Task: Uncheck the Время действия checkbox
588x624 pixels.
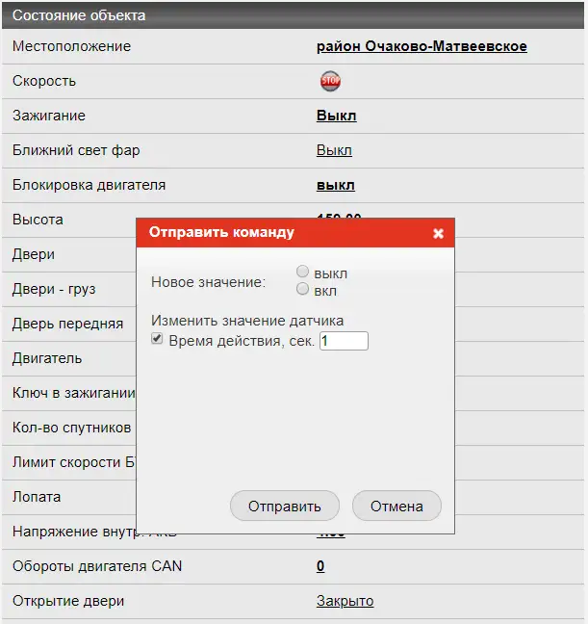Action: tap(158, 340)
